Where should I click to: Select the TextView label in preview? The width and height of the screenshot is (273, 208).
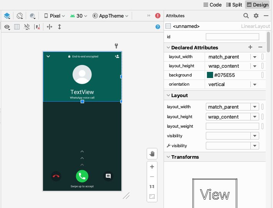coord(82,92)
